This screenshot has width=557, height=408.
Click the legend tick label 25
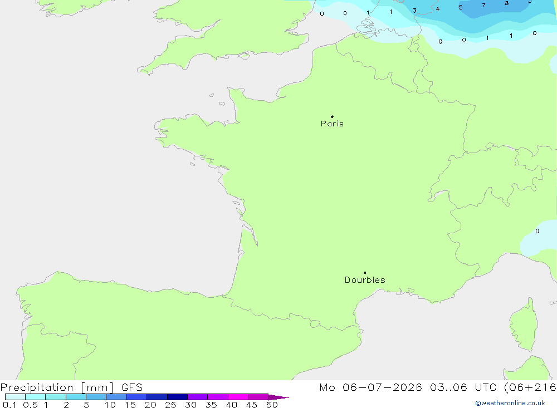click(x=170, y=405)
